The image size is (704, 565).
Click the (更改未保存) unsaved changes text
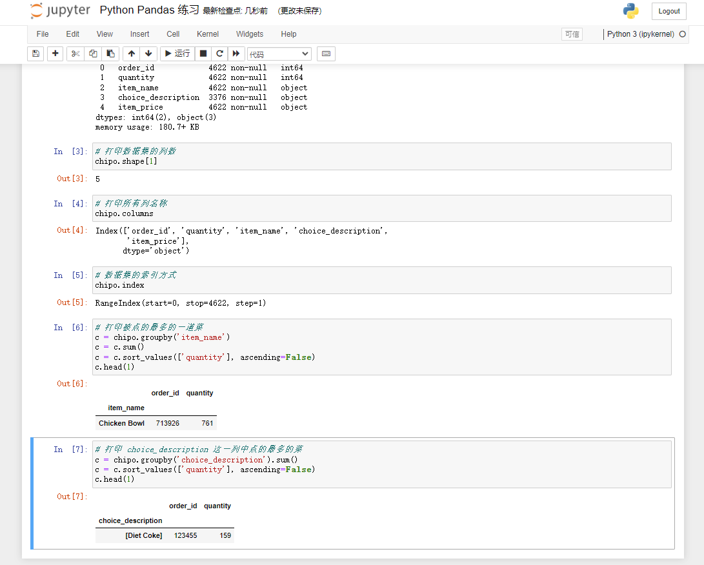pyautogui.click(x=299, y=11)
